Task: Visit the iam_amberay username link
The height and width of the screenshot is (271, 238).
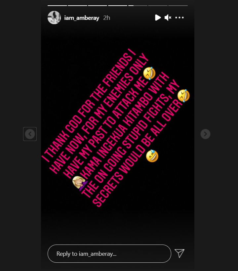Action: [x=82, y=18]
